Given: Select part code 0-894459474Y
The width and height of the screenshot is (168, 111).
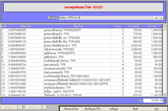Looking at the screenshot, I should [17, 45].
